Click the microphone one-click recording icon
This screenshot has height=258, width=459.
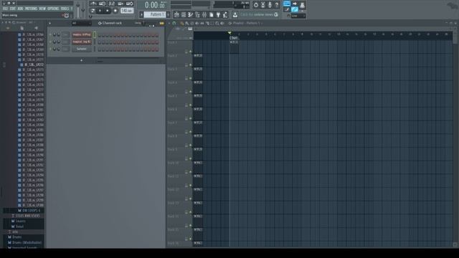270,5
